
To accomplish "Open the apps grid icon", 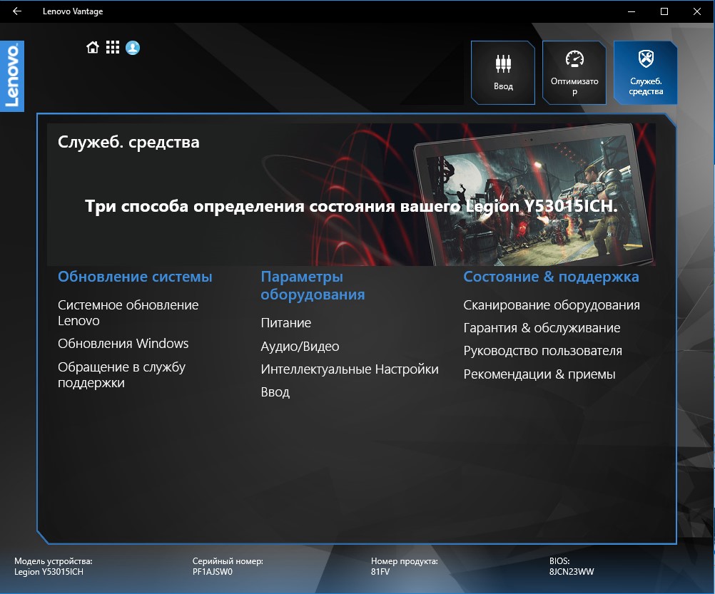I will click(x=113, y=47).
